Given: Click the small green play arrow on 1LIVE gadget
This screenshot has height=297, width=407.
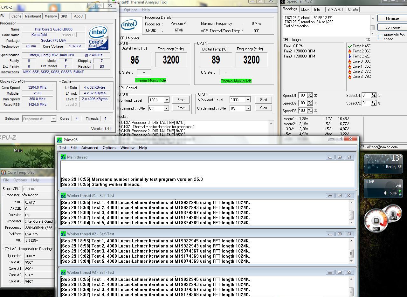Looking at the screenshot, I should click(400, 191).
